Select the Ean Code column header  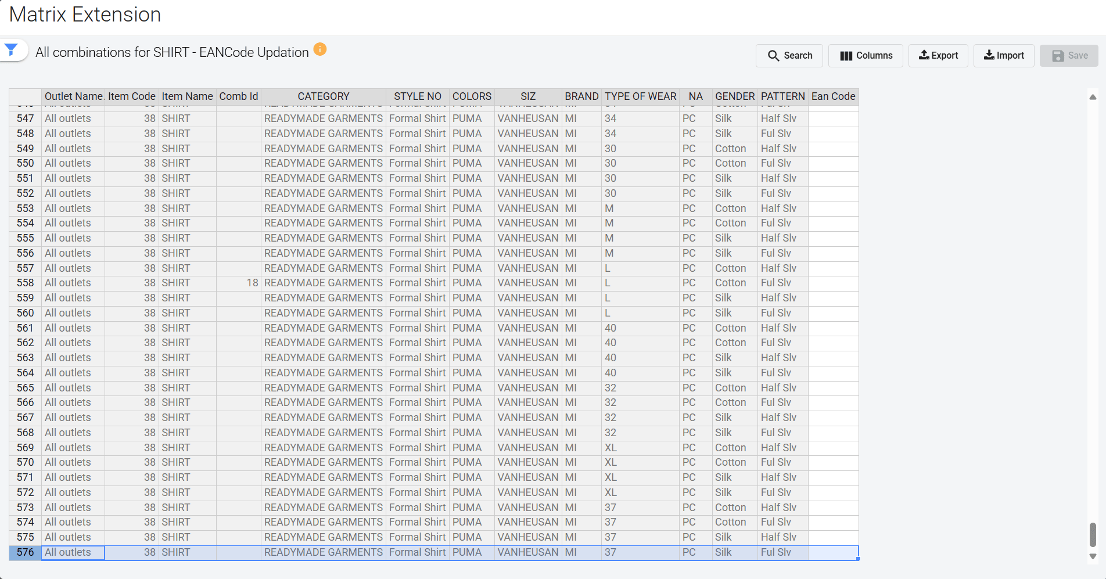point(834,96)
